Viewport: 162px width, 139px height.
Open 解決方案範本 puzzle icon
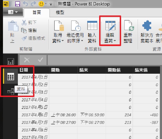147,32
